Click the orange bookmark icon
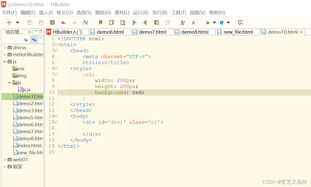This screenshot has height=187, width=311. tap(101, 23)
